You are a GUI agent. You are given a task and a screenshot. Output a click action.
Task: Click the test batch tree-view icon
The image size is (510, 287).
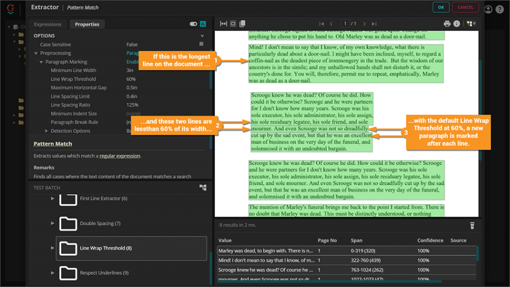(x=203, y=188)
